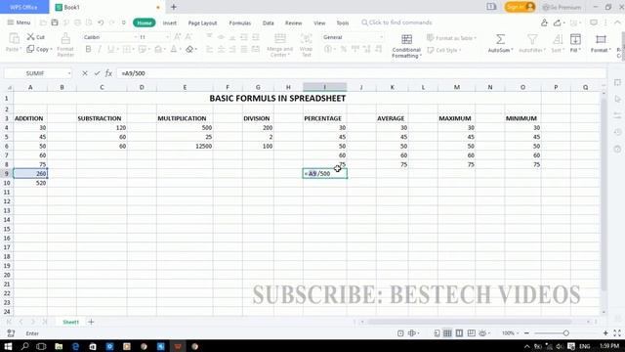The width and height of the screenshot is (625, 352).
Task: Open the font size 11 dropdown
Action: pyautogui.click(x=167, y=37)
